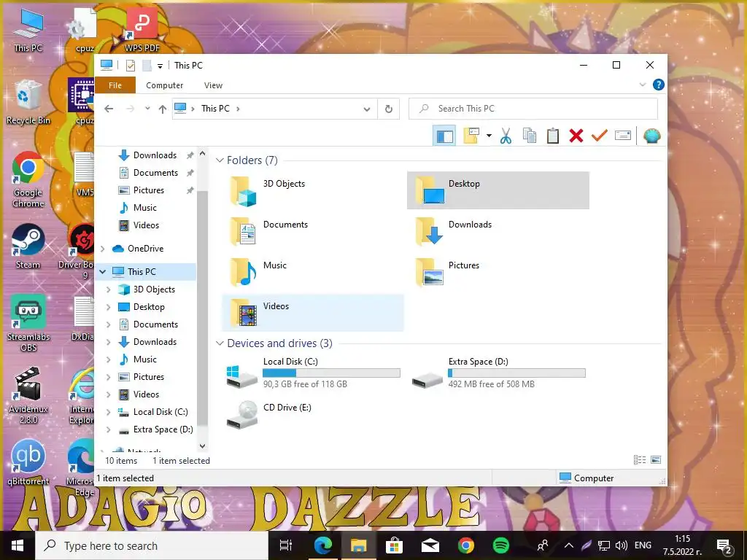
Task: Open Spotify from the taskbar
Action: [500, 545]
